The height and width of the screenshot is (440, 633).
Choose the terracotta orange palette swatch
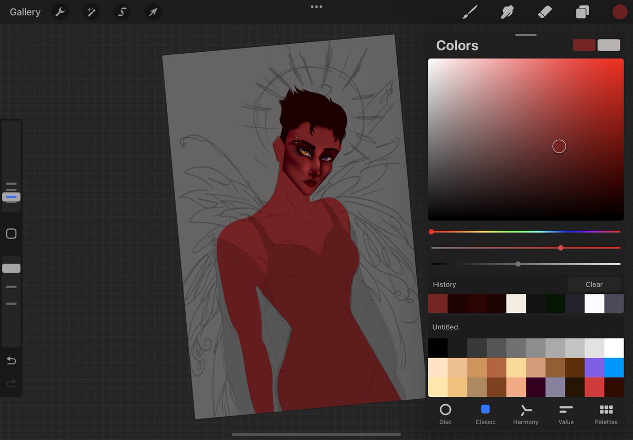[496, 368]
